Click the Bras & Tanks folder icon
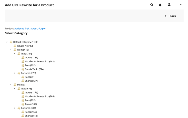 (23, 69)
